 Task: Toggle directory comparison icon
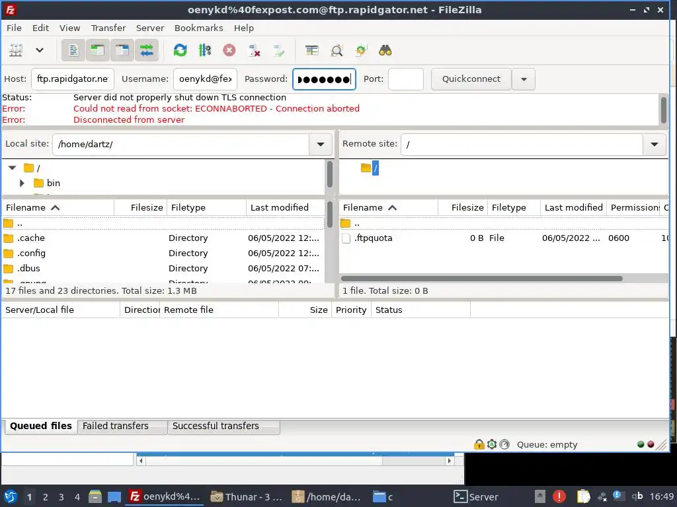point(337,50)
